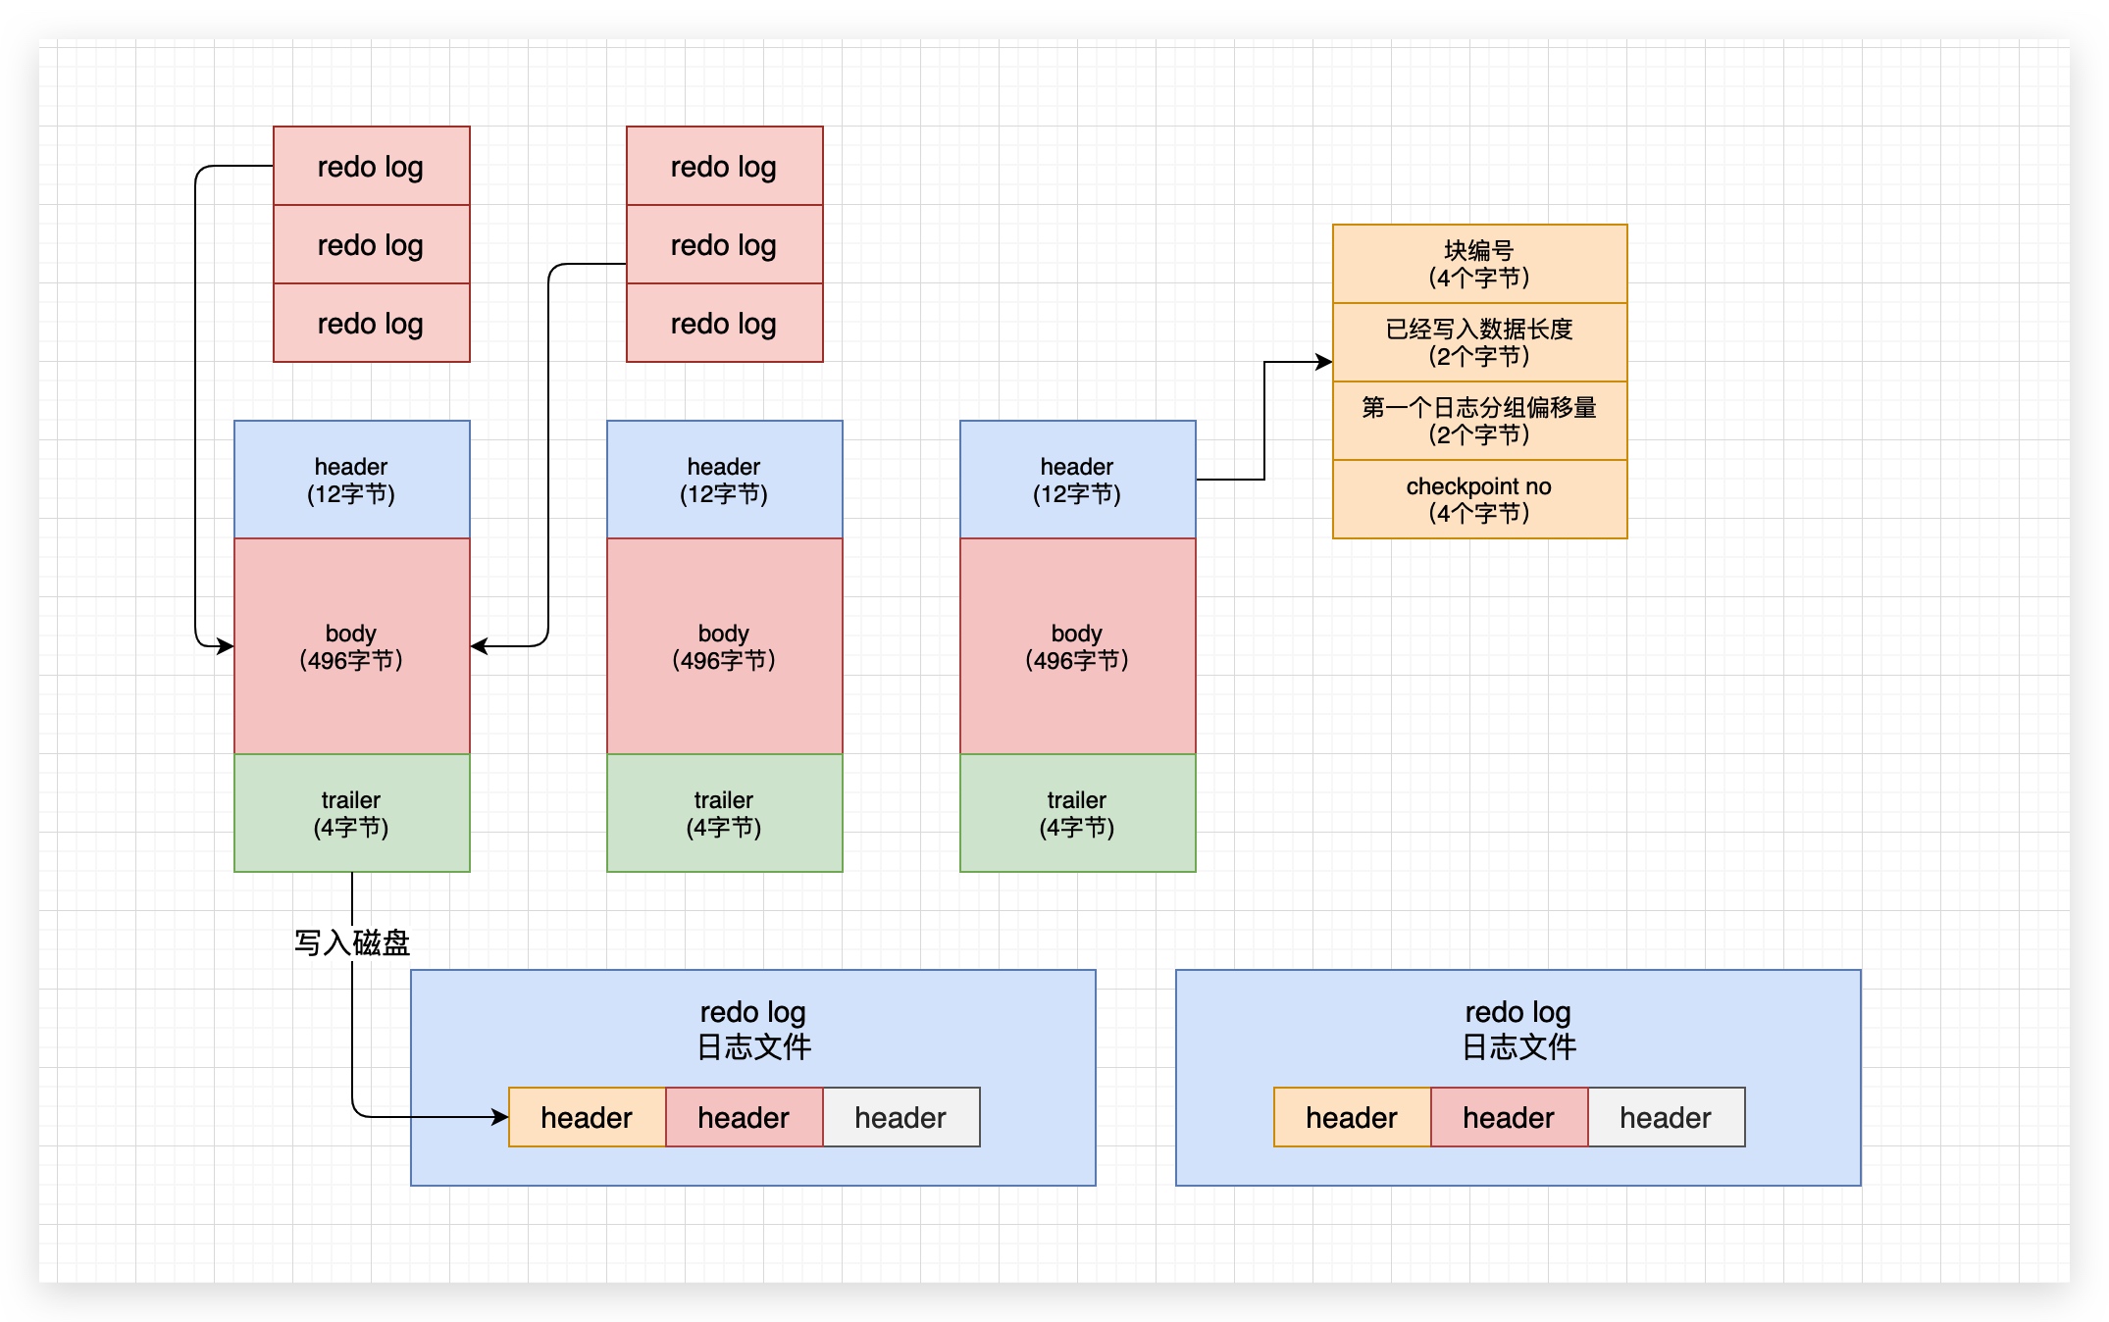Screen dimensions: 2109x1322
Task: Click the first block's body (496字节) section
Action: pyautogui.click(x=351, y=646)
